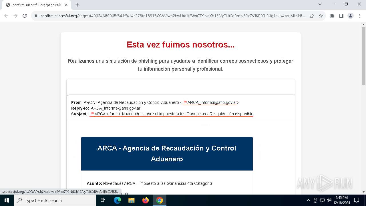366x206 pixels.
Task: Open the Chrome profile avatar
Action: coord(351,16)
